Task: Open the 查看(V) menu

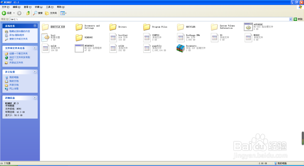Action: pos(28,7)
